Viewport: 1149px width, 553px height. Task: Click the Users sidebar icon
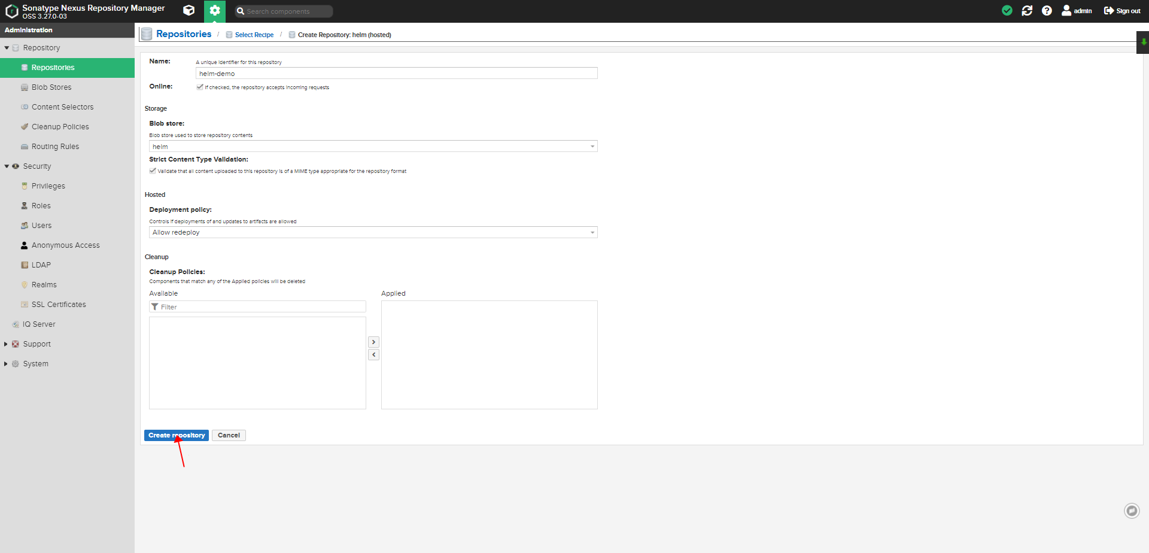[25, 226]
